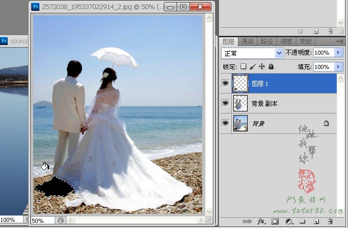348x228 pixels.
Task: Open Layers panel options menu
Action: [340, 41]
